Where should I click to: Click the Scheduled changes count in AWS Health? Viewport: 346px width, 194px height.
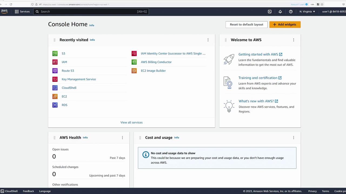[x=54, y=174]
